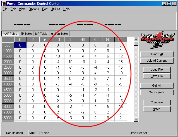Open the Notes button
The height and width of the screenshot is (137, 178).
click(157, 109)
